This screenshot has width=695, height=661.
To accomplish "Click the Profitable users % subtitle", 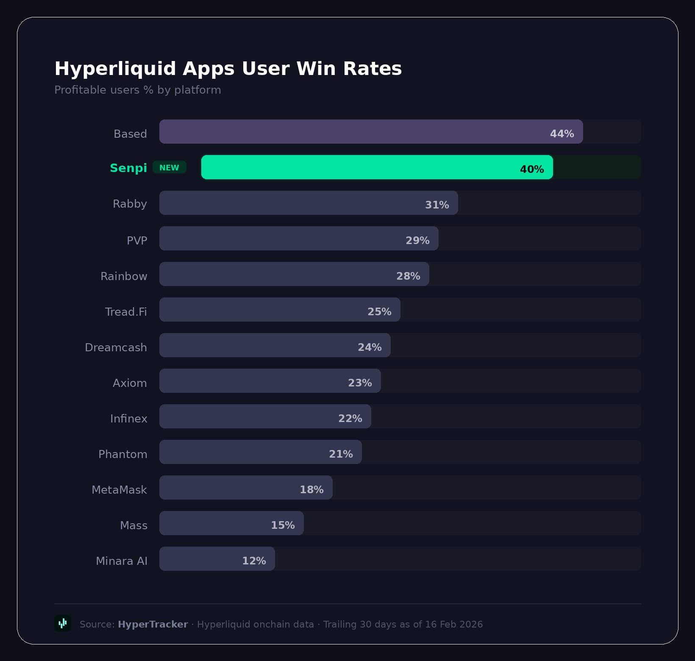I will pyautogui.click(x=138, y=90).
